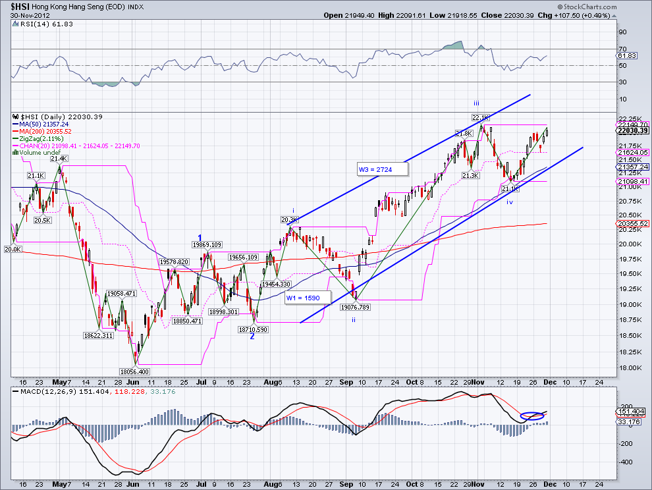Click the up arrow beside Chg value
Image resolution: width=652 pixels, height=490 pixels.
pyautogui.click(x=614, y=16)
